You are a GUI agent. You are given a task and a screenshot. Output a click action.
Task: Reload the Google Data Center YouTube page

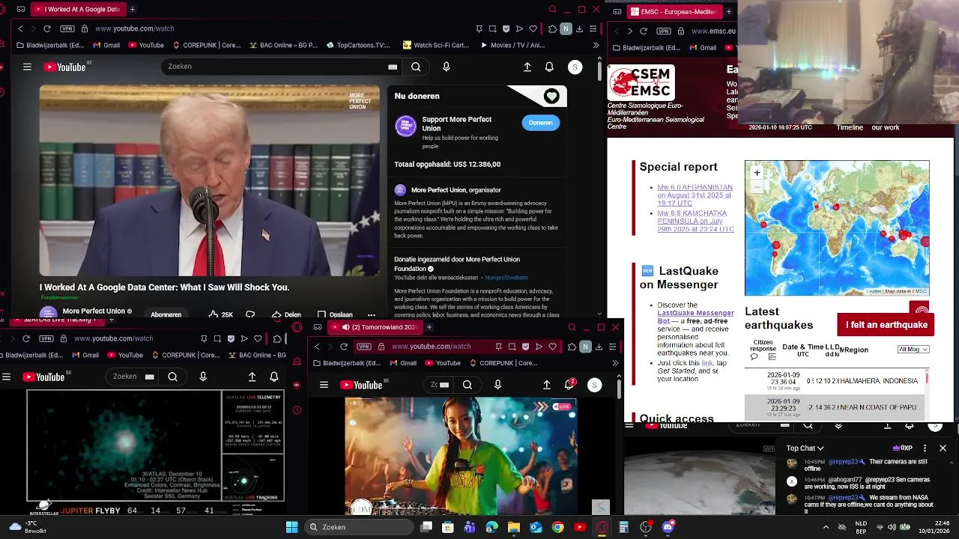click(47, 28)
